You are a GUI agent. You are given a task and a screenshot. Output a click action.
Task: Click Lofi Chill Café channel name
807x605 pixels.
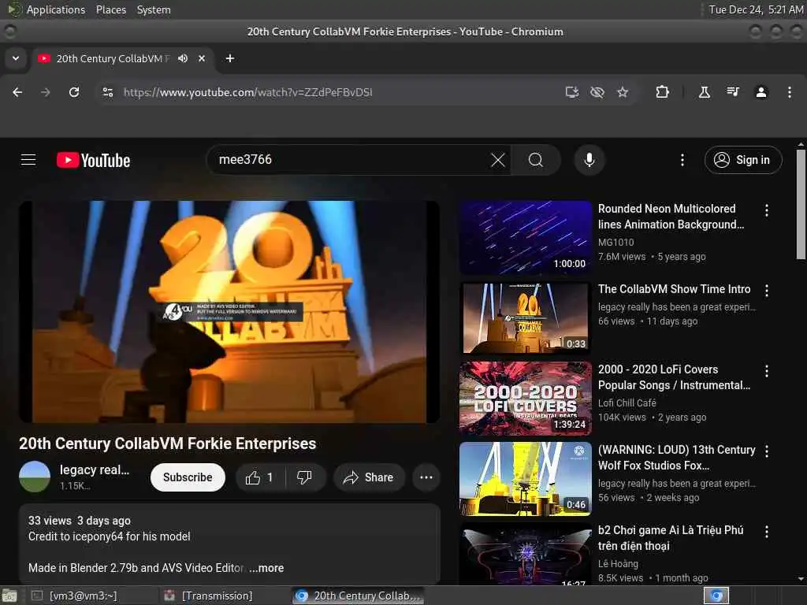point(627,403)
